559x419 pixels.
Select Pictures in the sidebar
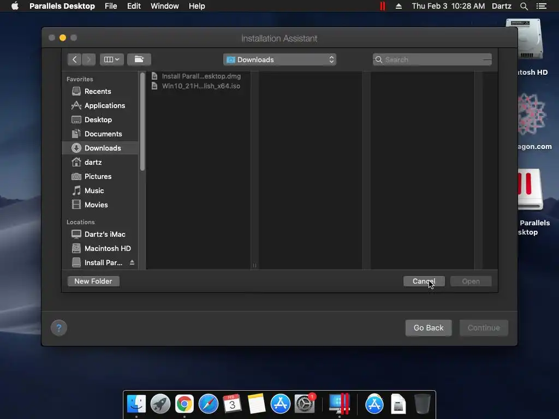[100, 176]
